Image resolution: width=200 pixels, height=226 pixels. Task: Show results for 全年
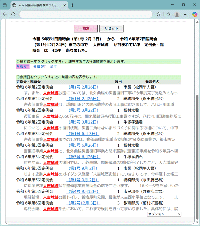(x=53, y=66)
